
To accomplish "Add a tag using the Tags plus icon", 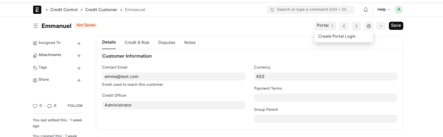I will [79, 68].
